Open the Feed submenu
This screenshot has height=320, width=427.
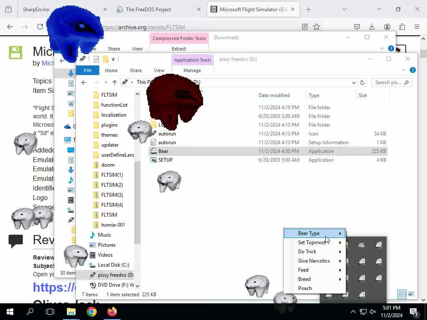pyautogui.click(x=314, y=270)
